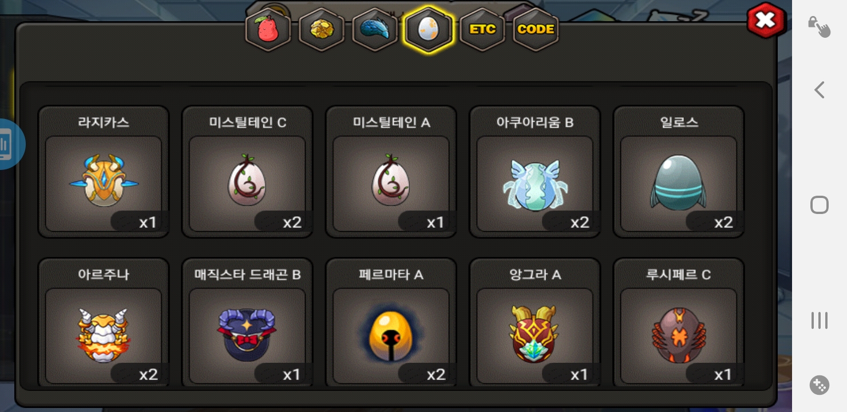The image size is (847, 412).
Task: Open the CODE tab
Action: (536, 29)
